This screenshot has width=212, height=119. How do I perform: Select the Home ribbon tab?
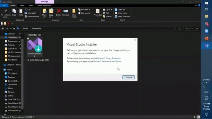[x=13, y=5]
